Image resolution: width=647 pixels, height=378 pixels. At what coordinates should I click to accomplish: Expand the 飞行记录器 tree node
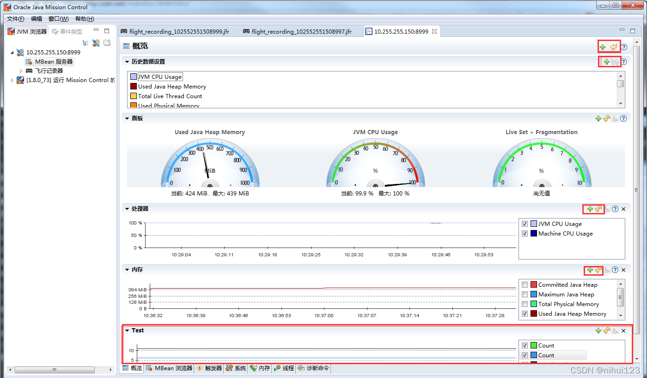pos(21,71)
